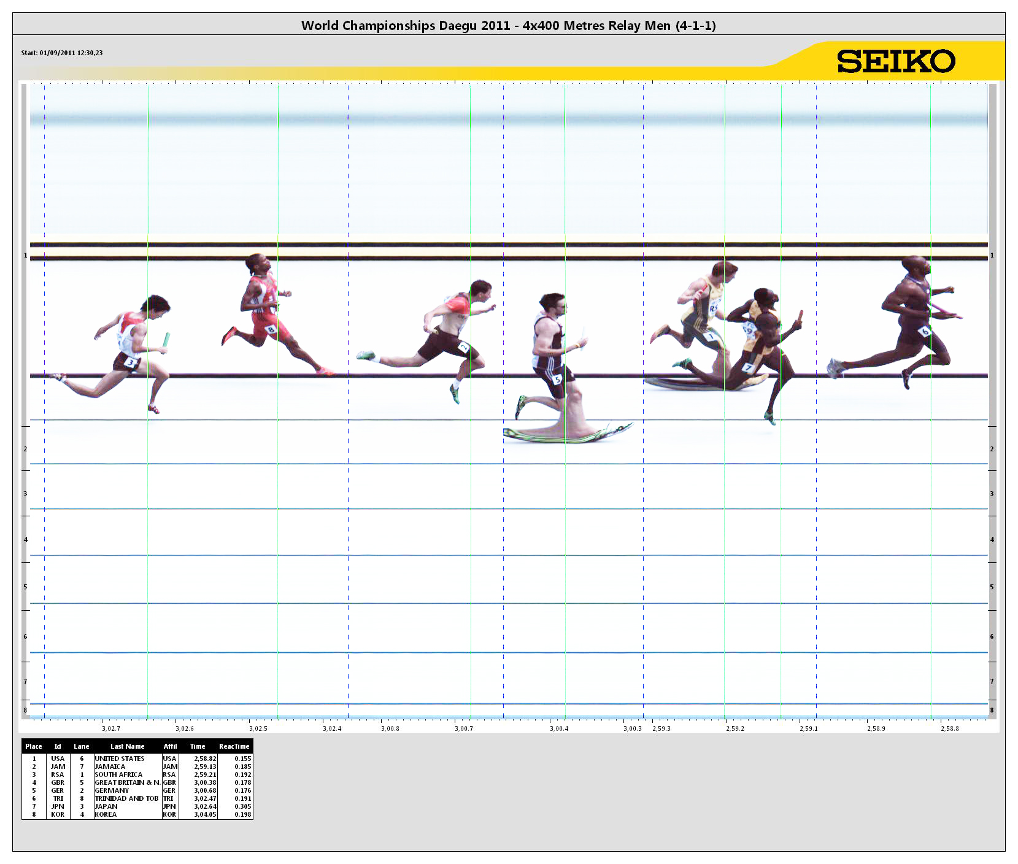
Task: Click the ReacTime column header
Action: coord(234,746)
